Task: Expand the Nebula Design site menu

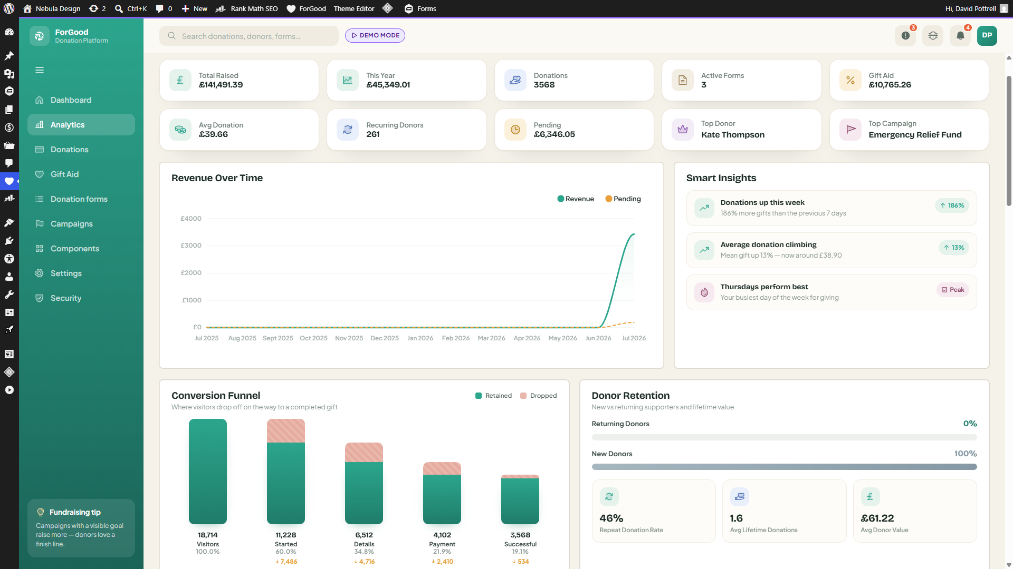Action: (x=52, y=8)
